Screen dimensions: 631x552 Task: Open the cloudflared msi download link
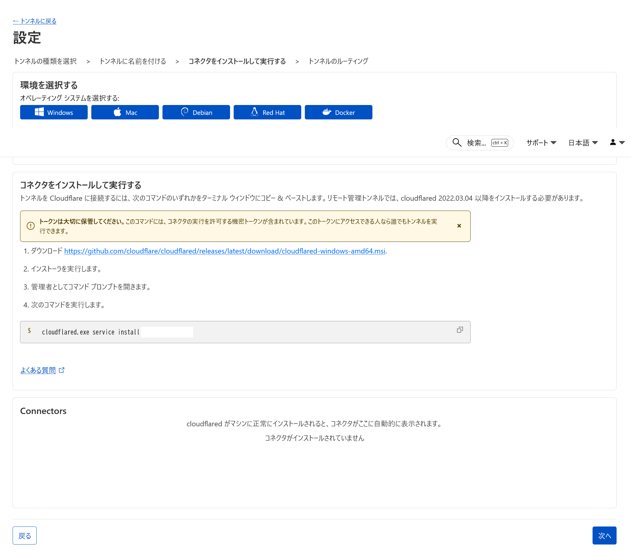tap(225, 251)
